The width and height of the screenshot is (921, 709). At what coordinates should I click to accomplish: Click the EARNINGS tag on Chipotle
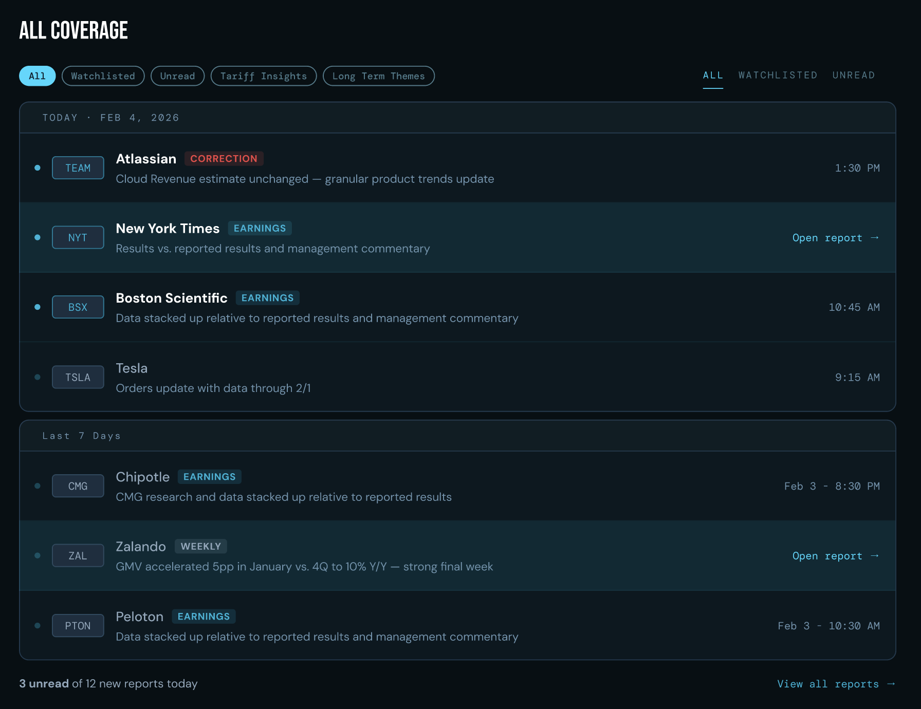tap(209, 477)
